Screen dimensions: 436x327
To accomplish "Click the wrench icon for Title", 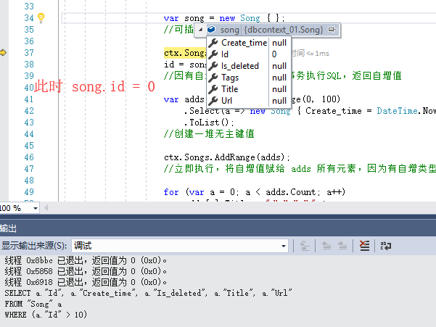I will click(213, 89).
